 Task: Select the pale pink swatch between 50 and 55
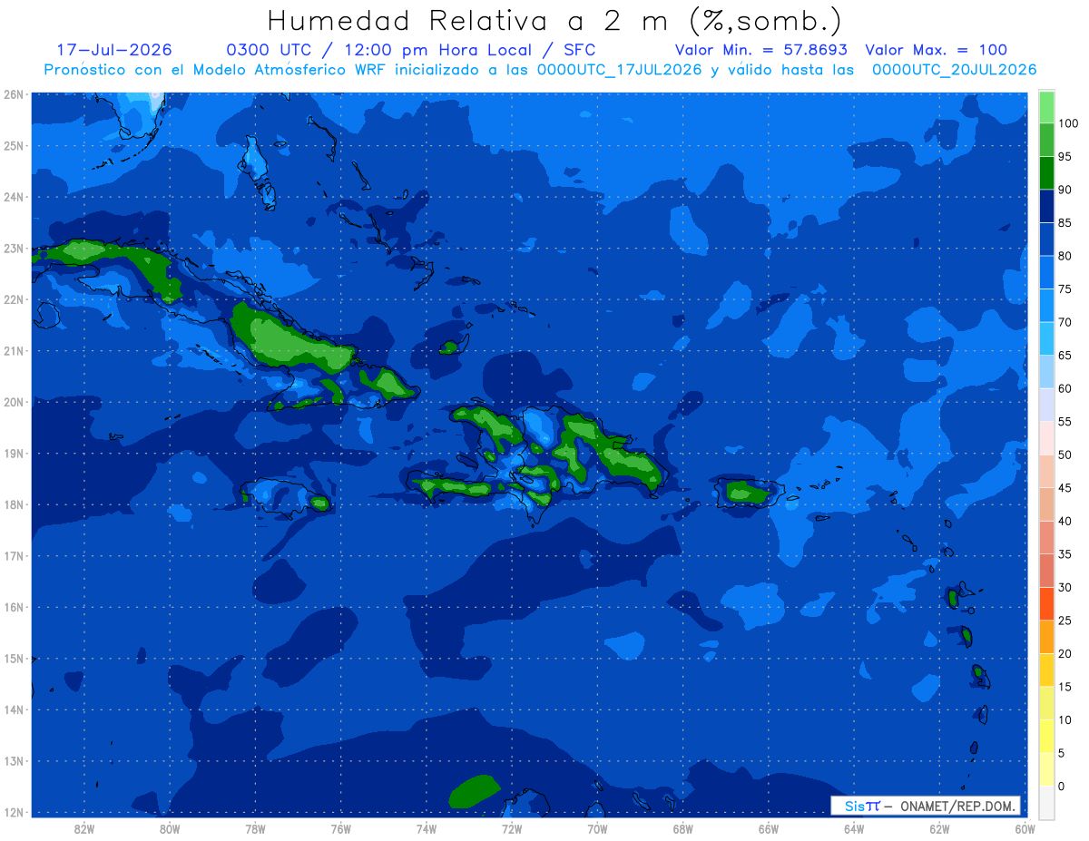(1046, 438)
